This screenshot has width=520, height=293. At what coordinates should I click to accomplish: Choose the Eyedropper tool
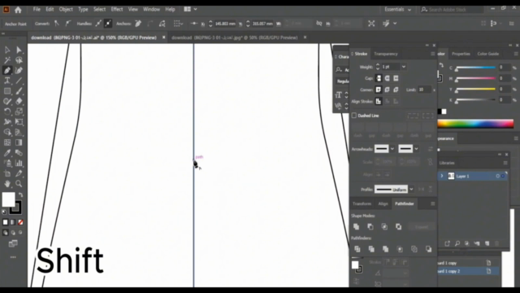[7, 153]
